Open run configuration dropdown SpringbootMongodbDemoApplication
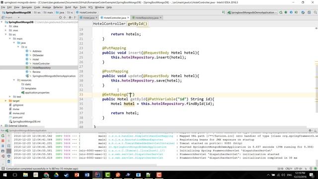The width and height of the screenshot is (318, 179). [x=252, y=12]
